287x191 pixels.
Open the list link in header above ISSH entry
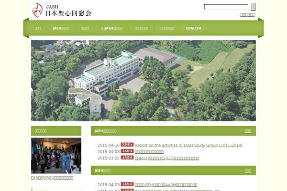[x=248, y=171]
